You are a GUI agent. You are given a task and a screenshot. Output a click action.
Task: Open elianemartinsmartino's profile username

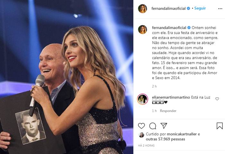pos(171,97)
